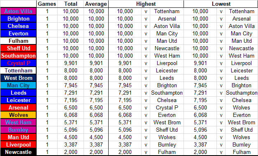Viewport: 258px width, 156px height.
Task: Click the Newcastle team name cell
Action: pyautogui.click(x=18, y=152)
